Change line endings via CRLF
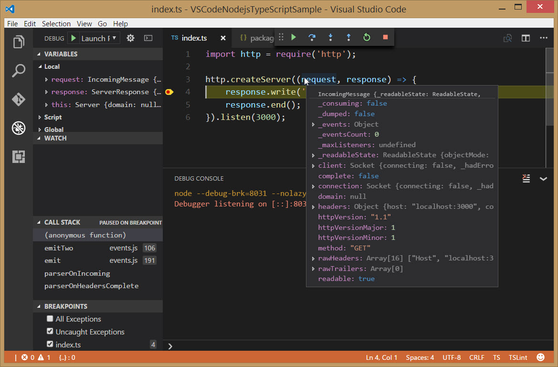This screenshot has height=367, width=558. [477, 357]
